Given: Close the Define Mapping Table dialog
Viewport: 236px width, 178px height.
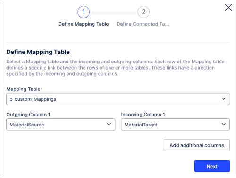Looking at the screenshot, I should [x=228, y=8].
